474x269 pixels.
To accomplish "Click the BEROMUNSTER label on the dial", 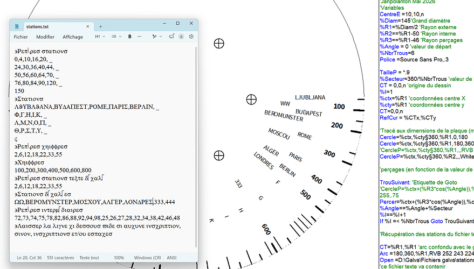I will (x=284, y=116).
